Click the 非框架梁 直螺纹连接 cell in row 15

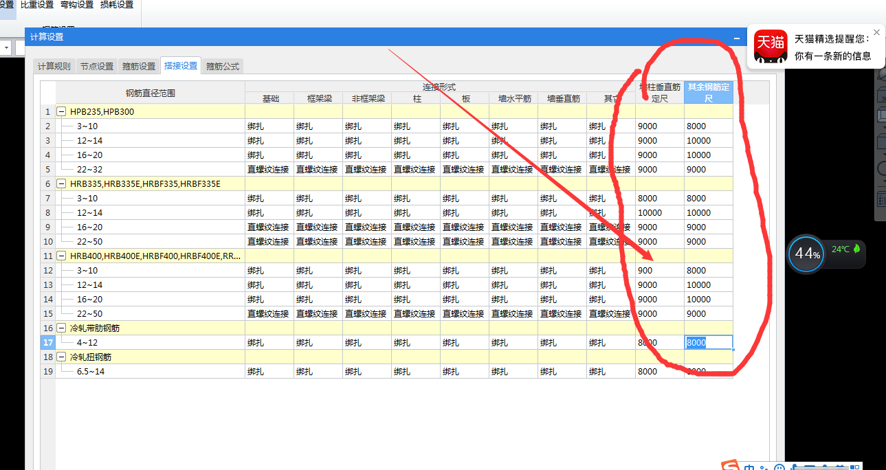(x=368, y=314)
